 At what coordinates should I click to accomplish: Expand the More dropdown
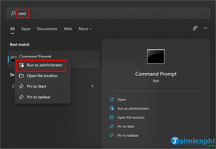pyautogui.click(x=85, y=29)
